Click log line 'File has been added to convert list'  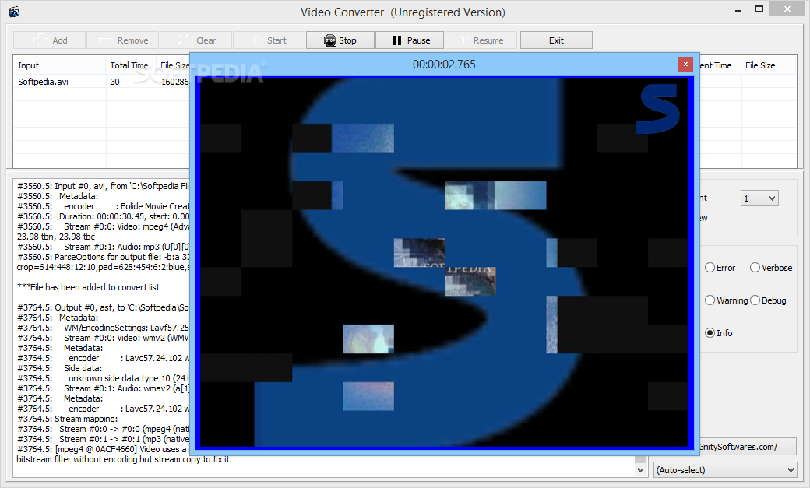pos(88,287)
